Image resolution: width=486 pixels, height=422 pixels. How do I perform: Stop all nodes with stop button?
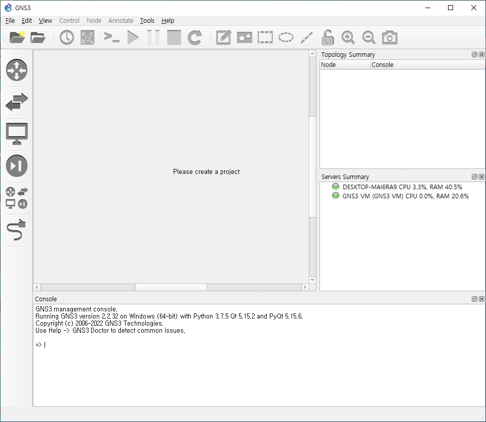[x=174, y=38]
